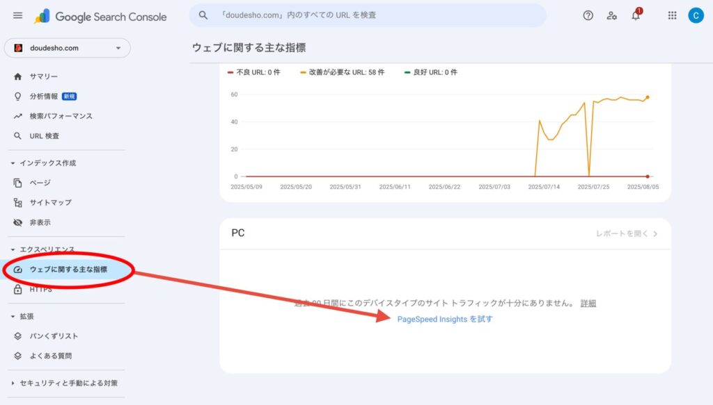Click the help question mark icon
The width and height of the screenshot is (713, 405).
[x=588, y=15]
